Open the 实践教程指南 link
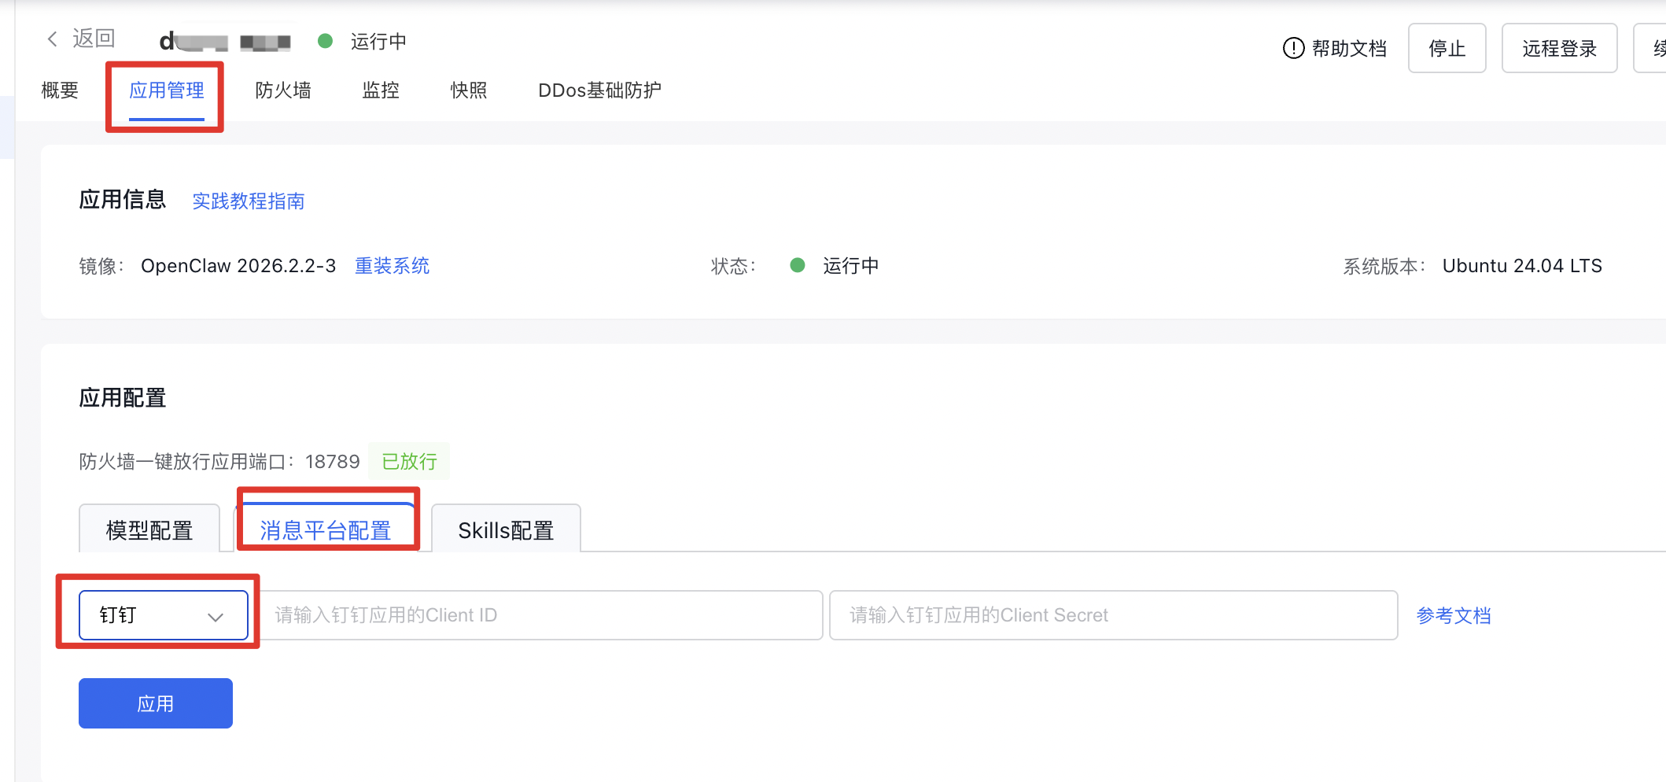1666x782 pixels. [249, 201]
